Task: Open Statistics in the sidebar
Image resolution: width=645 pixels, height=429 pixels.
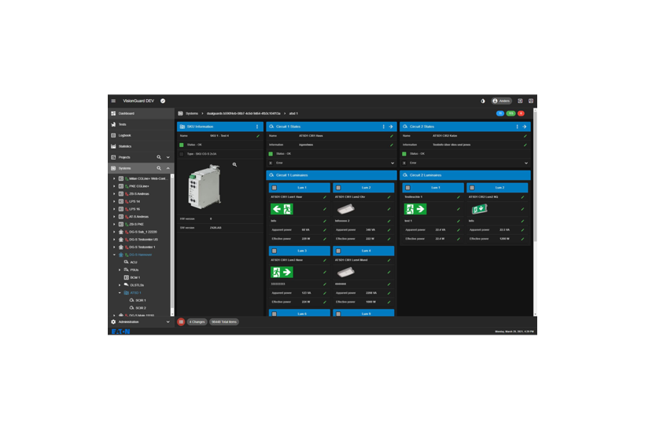Action: click(141, 146)
